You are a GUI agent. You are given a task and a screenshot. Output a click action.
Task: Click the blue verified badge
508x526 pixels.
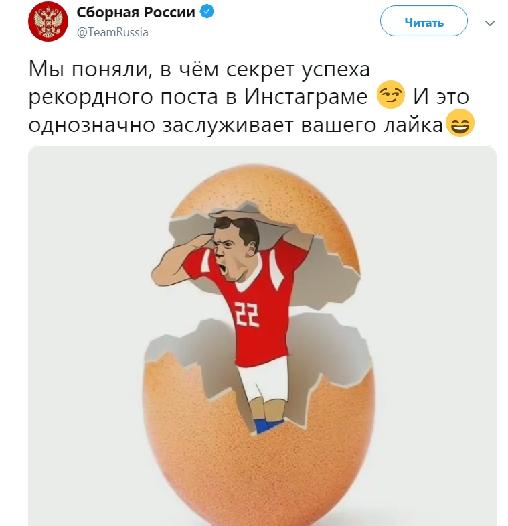[x=207, y=13]
